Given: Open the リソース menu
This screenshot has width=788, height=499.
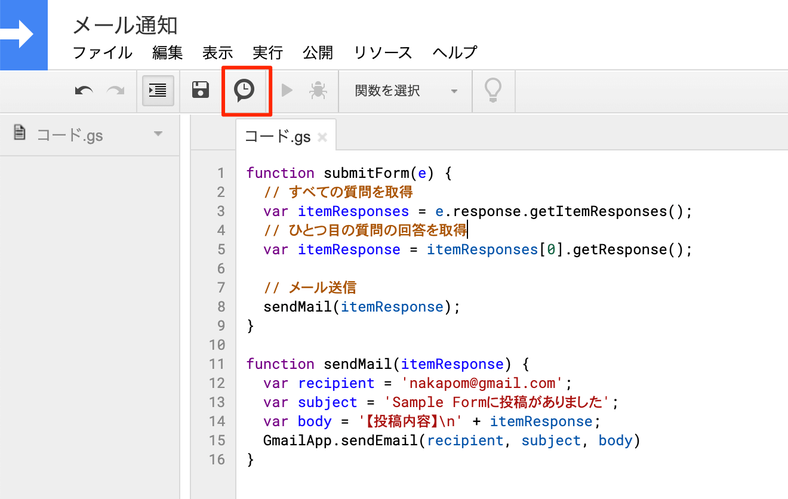Looking at the screenshot, I should point(382,53).
